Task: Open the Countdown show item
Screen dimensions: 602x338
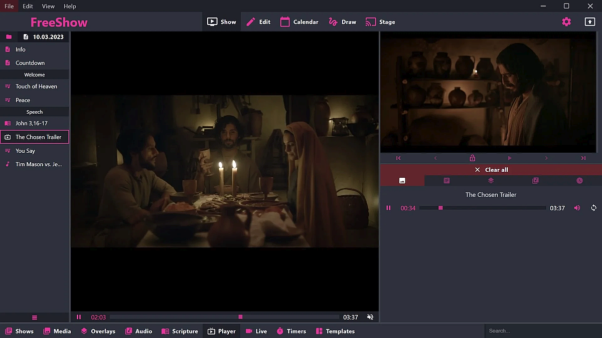Action: (35, 63)
